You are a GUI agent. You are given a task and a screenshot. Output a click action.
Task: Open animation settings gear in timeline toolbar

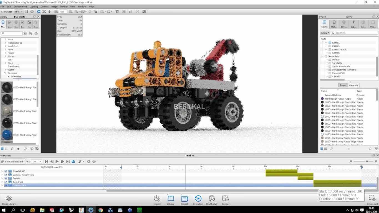[89, 161]
